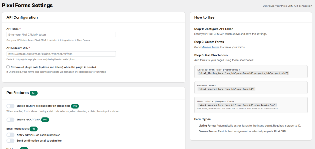Click the Form Types heading
Viewport: 315px width, 149px height.
202,119
